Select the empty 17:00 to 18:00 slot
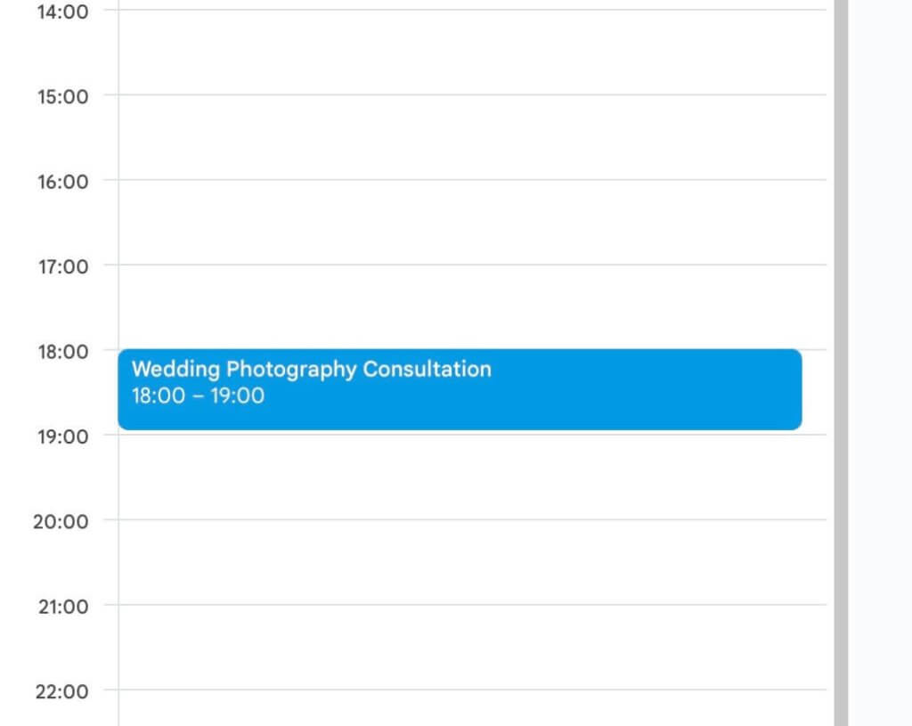Screen dimensions: 912x726 coord(472,306)
